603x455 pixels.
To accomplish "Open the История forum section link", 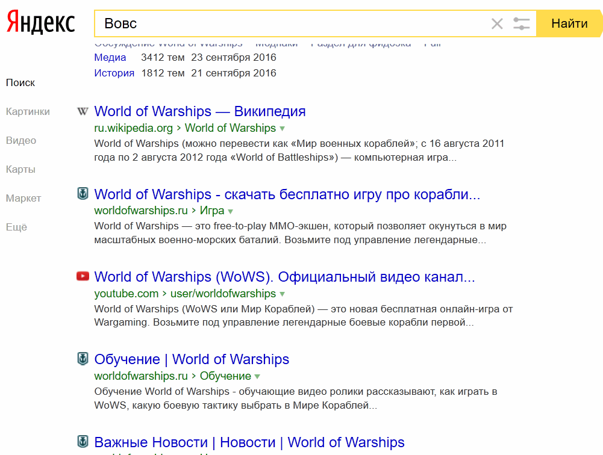I will click(114, 73).
